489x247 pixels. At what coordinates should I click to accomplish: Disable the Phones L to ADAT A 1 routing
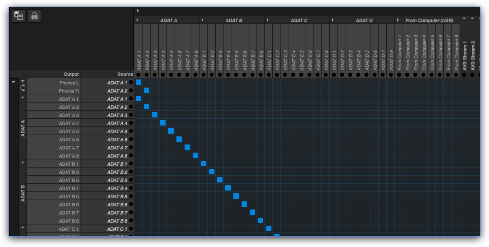[x=138, y=82]
